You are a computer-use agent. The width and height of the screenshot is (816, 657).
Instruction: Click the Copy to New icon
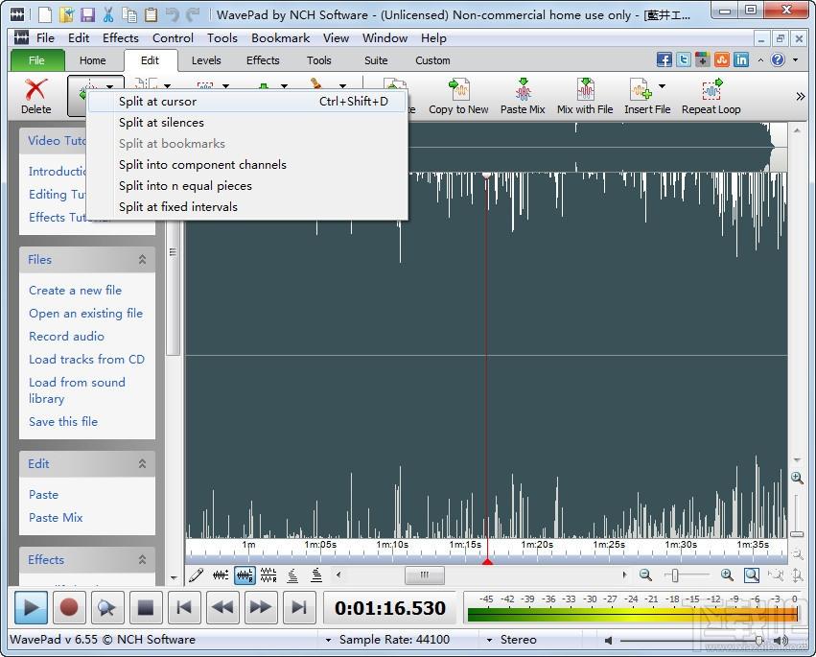[x=458, y=89]
